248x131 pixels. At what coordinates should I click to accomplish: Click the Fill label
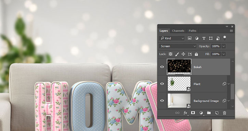click(207, 54)
